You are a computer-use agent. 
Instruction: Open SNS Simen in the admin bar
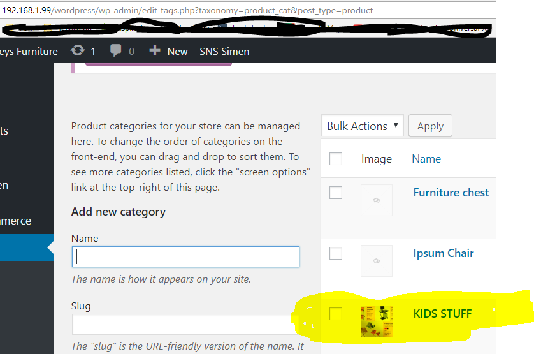pyautogui.click(x=224, y=51)
